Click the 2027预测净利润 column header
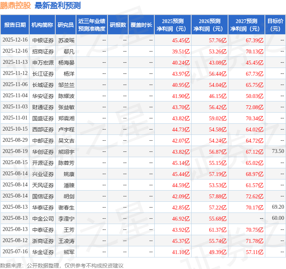This screenshot has width=286, height=269. [246, 25]
